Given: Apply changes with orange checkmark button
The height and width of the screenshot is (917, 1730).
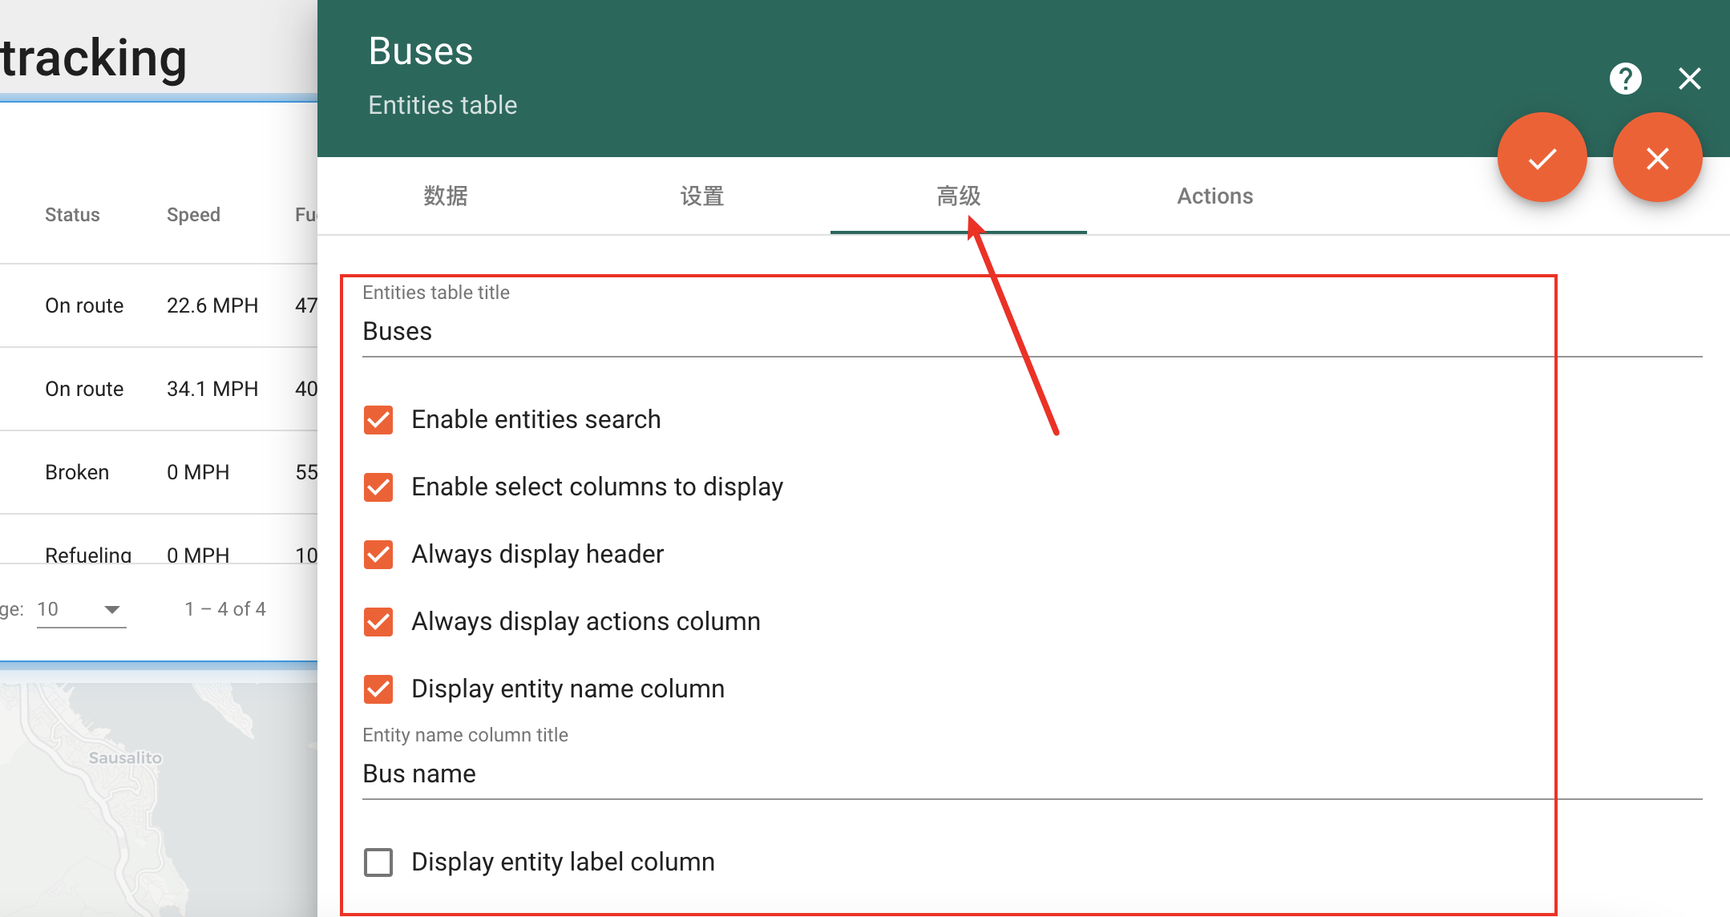Looking at the screenshot, I should (1542, 158).
